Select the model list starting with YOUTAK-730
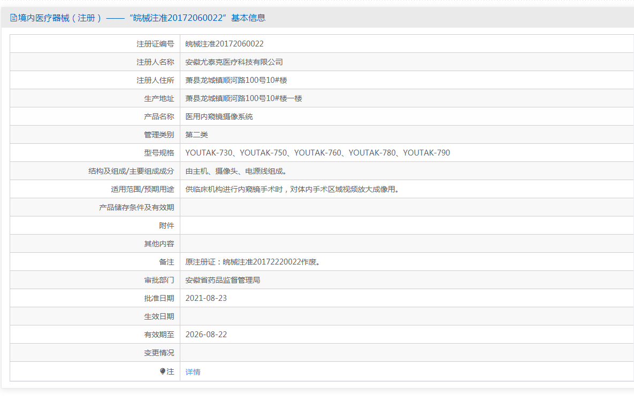This screenshot has height=396, width=634. pos(318,153)
